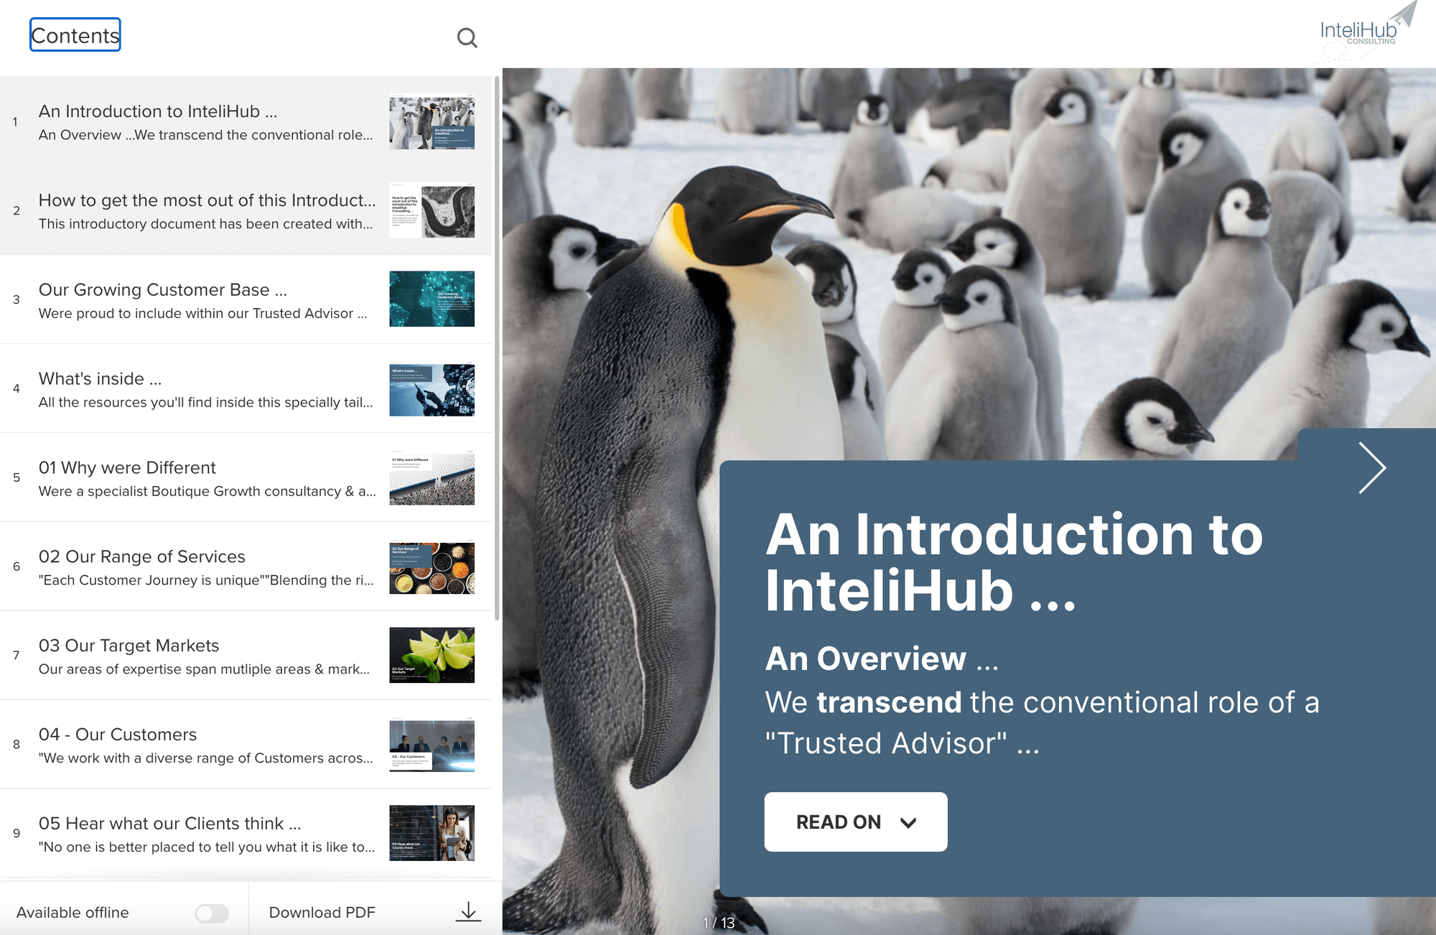
Task: Click the What's inside page thumbnail
Action: (x=432, y=389)
